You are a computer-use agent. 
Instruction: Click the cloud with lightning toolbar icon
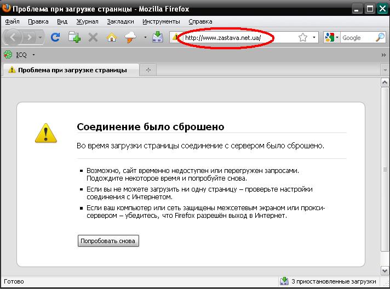(130, 37)
